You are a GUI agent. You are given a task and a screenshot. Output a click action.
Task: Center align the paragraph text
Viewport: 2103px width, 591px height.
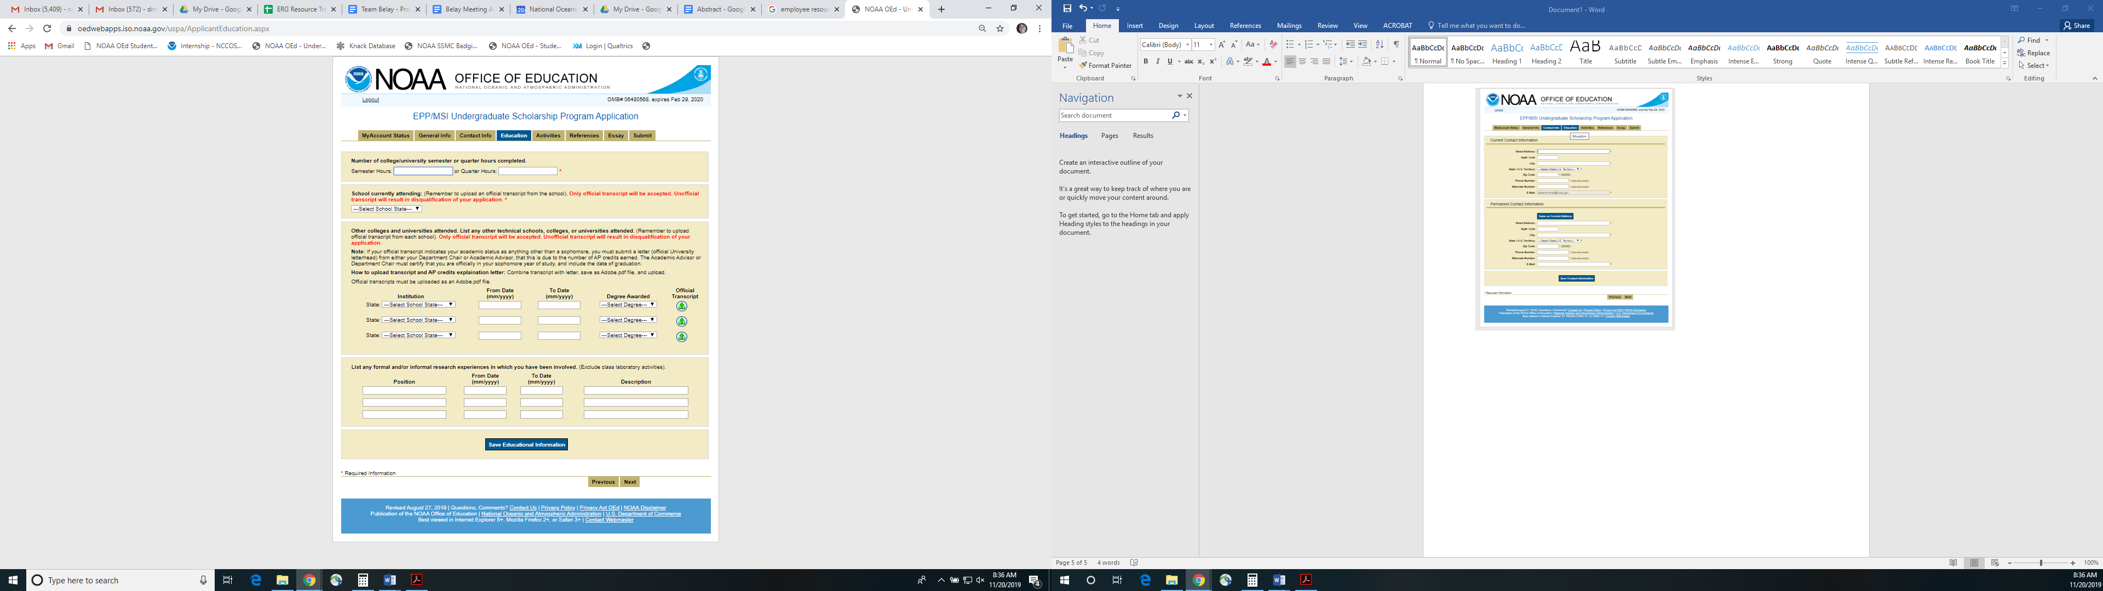(x=1302, y=61)
